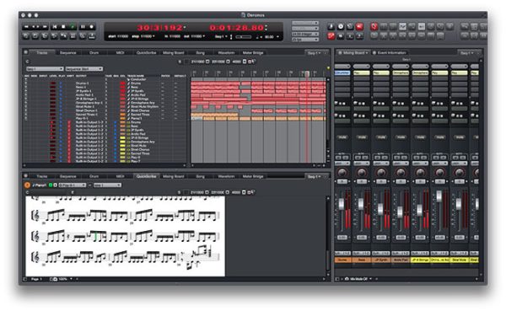Viewport: 506px width, 311px height.
Task: Click the green square next to Piano1
Action: pos(51,185)
